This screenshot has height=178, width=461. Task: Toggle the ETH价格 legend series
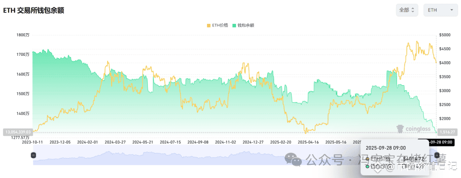(x=218, y=25)
